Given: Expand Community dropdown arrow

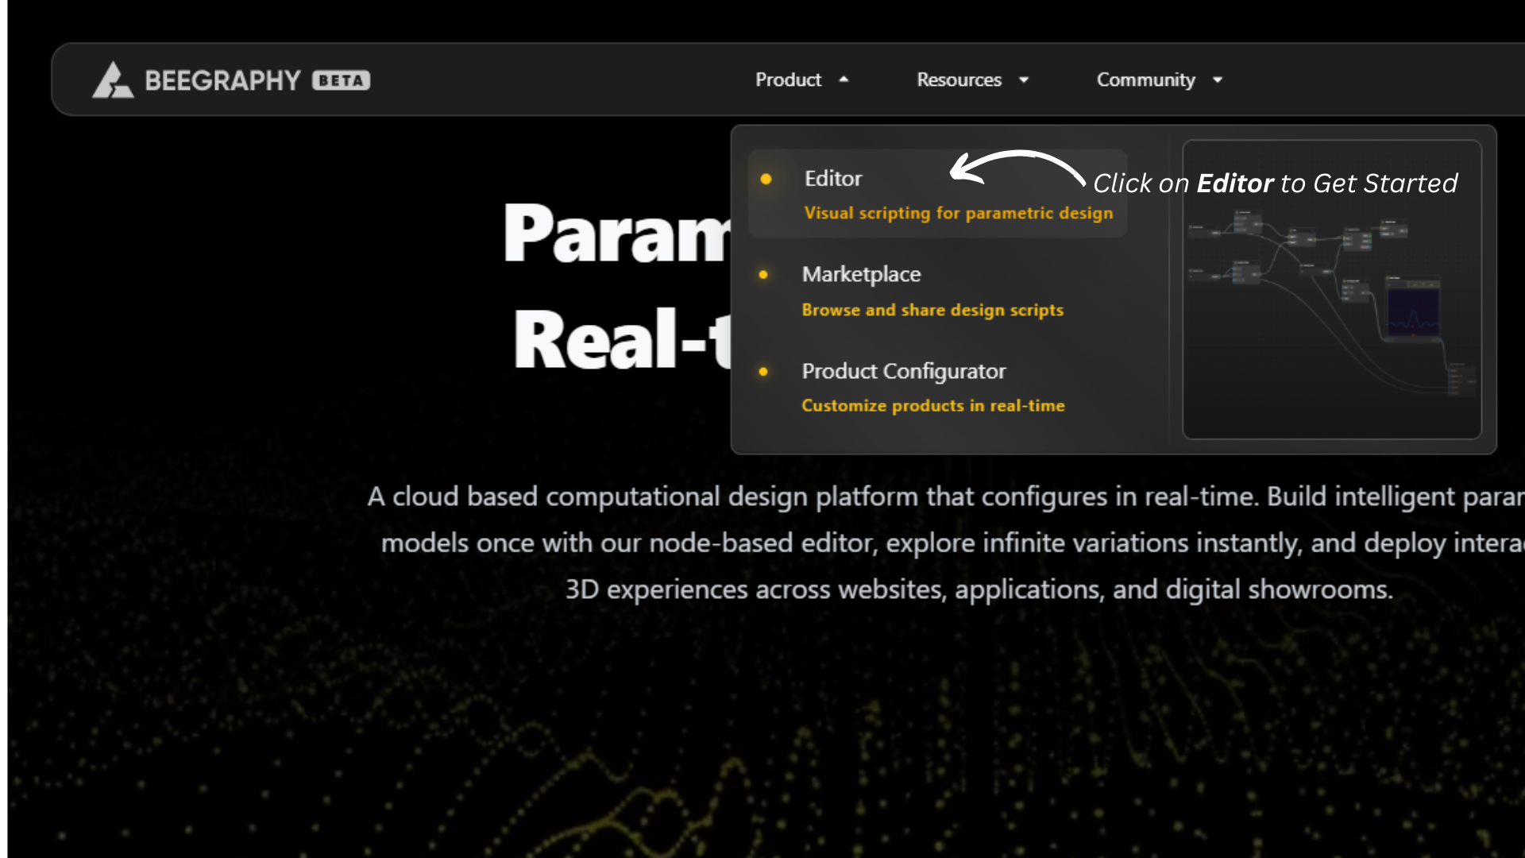Looking at the screenshot, I should click(1218, 80).
